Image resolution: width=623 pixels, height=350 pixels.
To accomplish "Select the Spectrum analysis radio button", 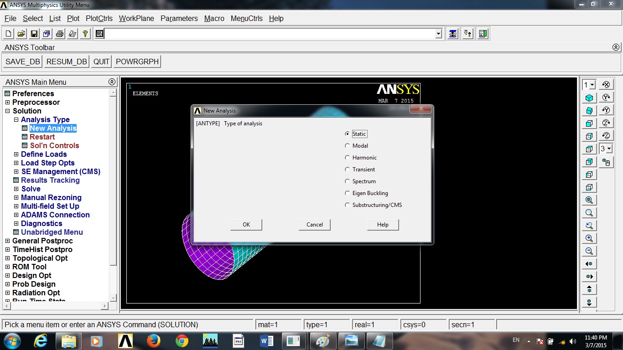I will pyautogui.click(x=348, y=181).
